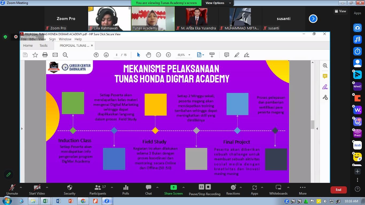This screenshot has width=365, height=205.
Task: Start Video camera toggle
Action: [37, 190]
